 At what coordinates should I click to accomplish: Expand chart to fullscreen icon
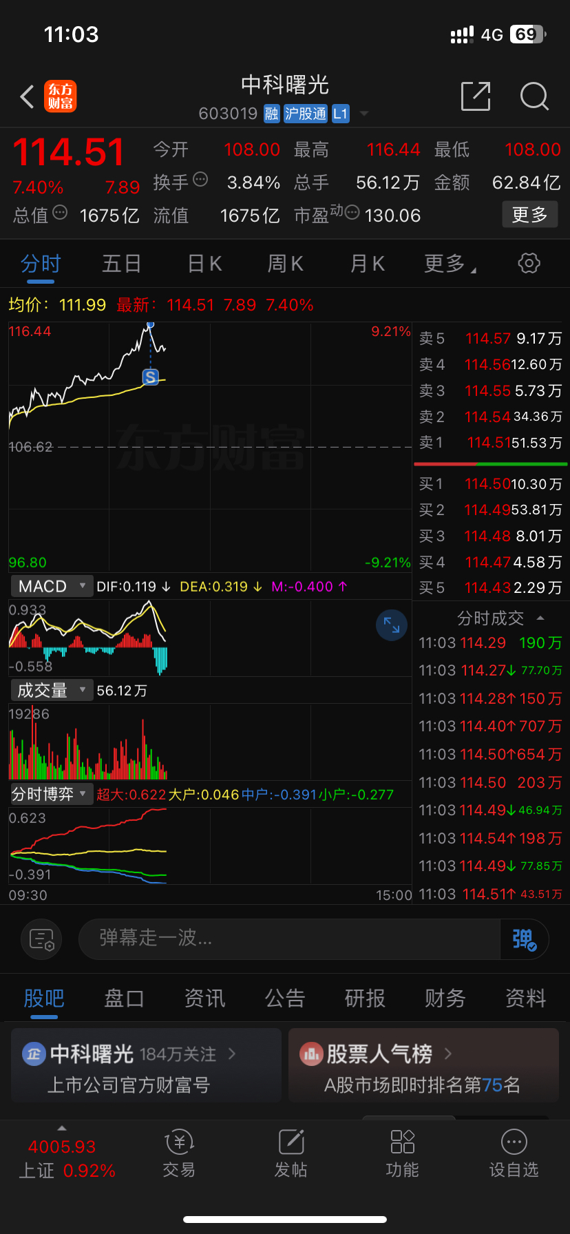(x=392, y=625)
